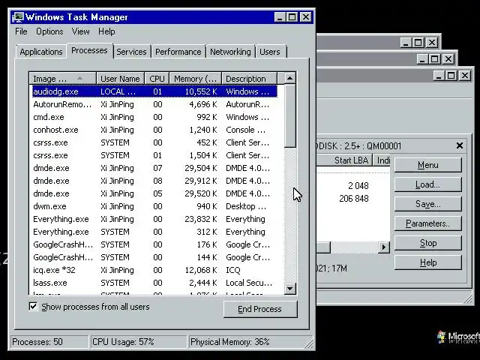
Task: Open the Help menu in Task Manager
Action: 106,31
